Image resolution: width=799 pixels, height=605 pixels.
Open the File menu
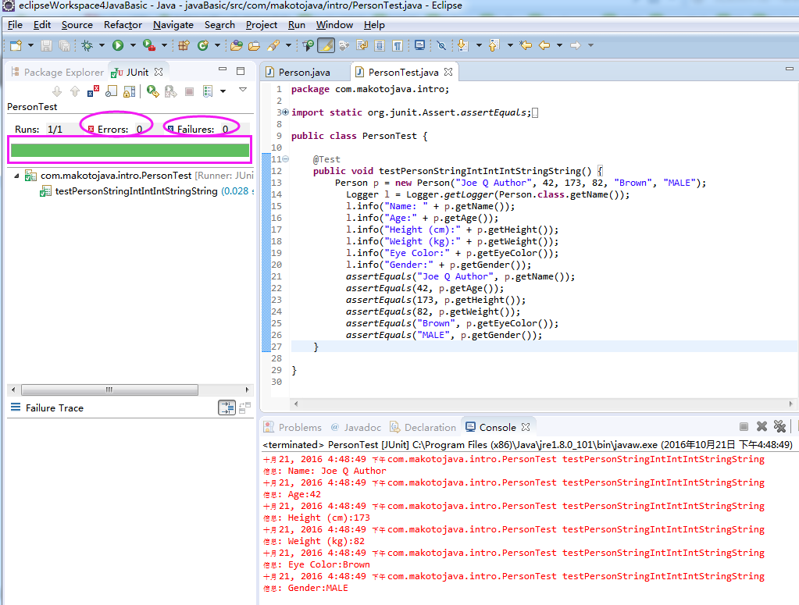[x=15, y=24]
